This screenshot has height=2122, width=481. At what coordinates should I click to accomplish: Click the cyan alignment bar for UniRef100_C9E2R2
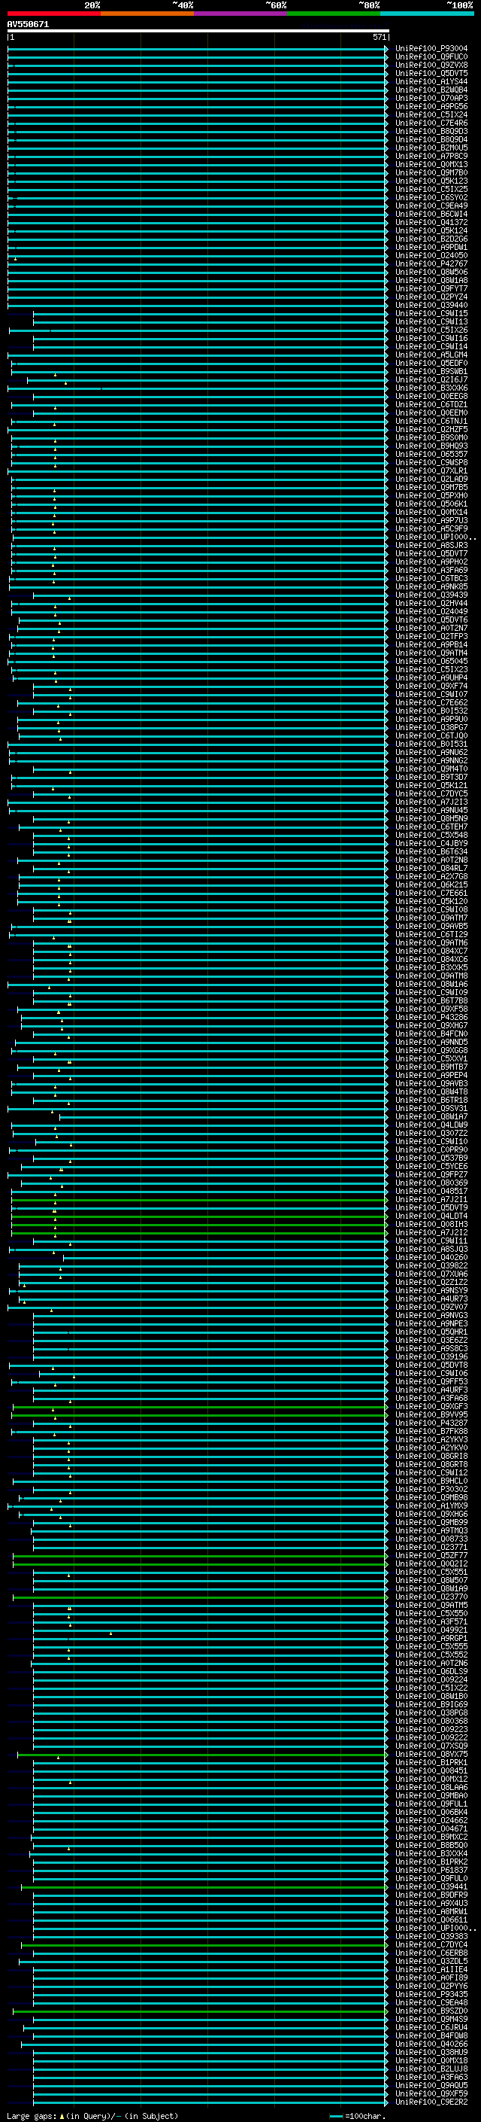210,2103
